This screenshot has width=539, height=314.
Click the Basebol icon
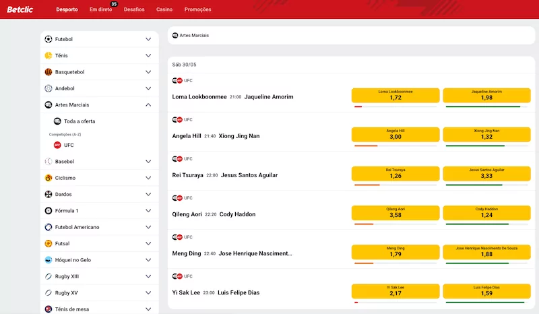coord(49,161)
